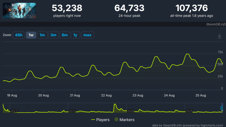Click the 53,238 players right now figure
The width and height of the screenshot is (226, 127).
click(x=67, y=8)
